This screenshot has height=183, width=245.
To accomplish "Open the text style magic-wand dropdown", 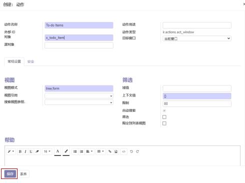I will pos(11,151).
